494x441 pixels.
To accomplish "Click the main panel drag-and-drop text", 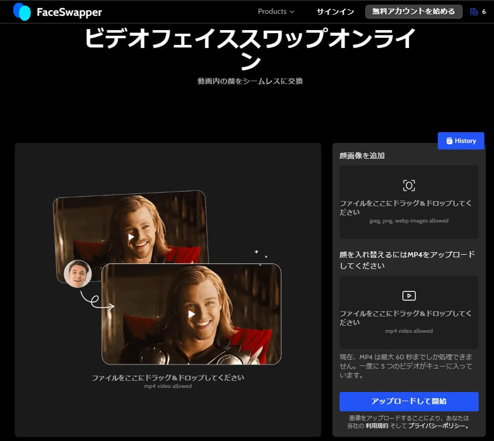I will click(x=168, y=378).
